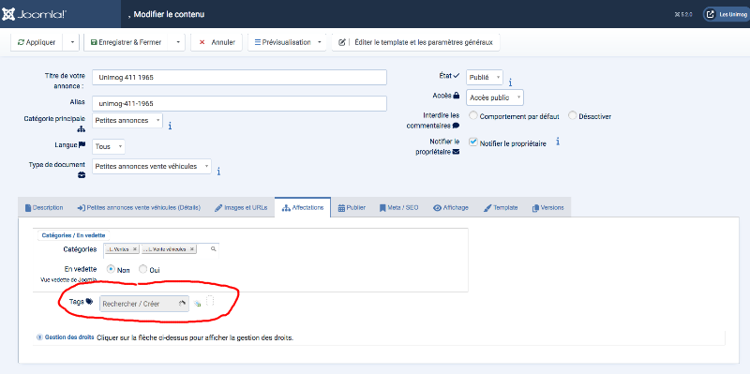Click the 'Les Unimog' site button
Screen dimensions: 750x374
(x=726, y=14)
